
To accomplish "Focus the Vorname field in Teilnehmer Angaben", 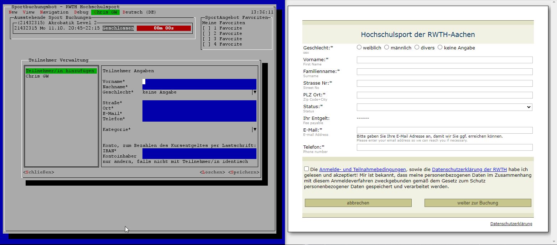I will click(199, 81).
